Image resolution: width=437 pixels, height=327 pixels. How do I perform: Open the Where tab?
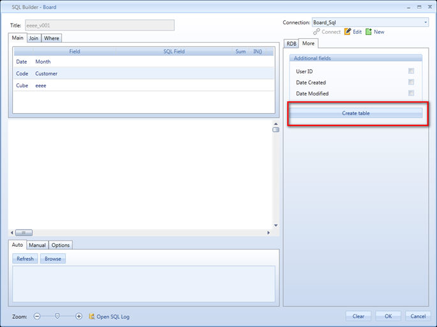[52, 38]
